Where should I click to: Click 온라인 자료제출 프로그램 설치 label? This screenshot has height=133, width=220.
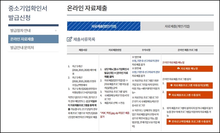click(177, 79)
